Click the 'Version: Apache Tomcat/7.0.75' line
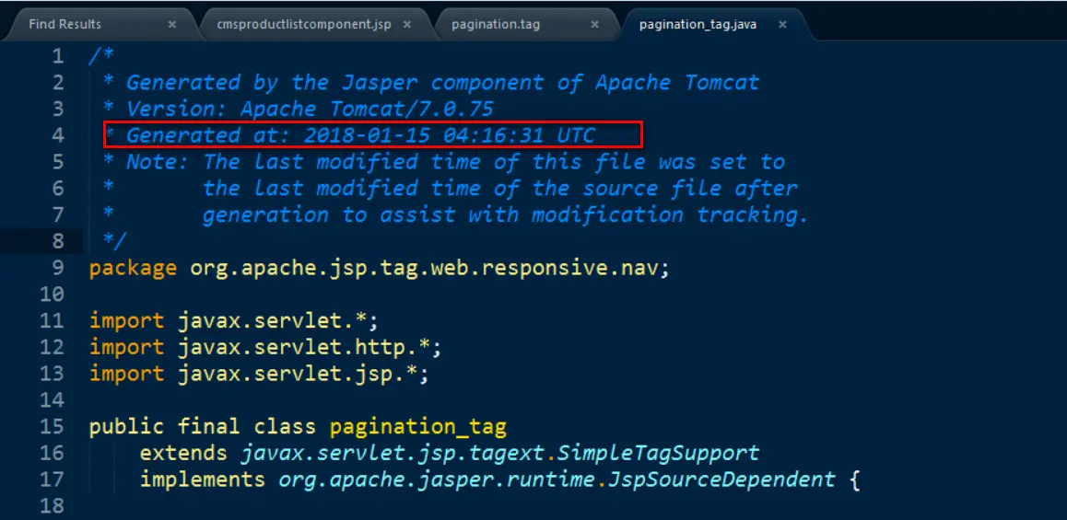Image resolution: width=1067 pixels, height=520 pixels. coord(298,109)
